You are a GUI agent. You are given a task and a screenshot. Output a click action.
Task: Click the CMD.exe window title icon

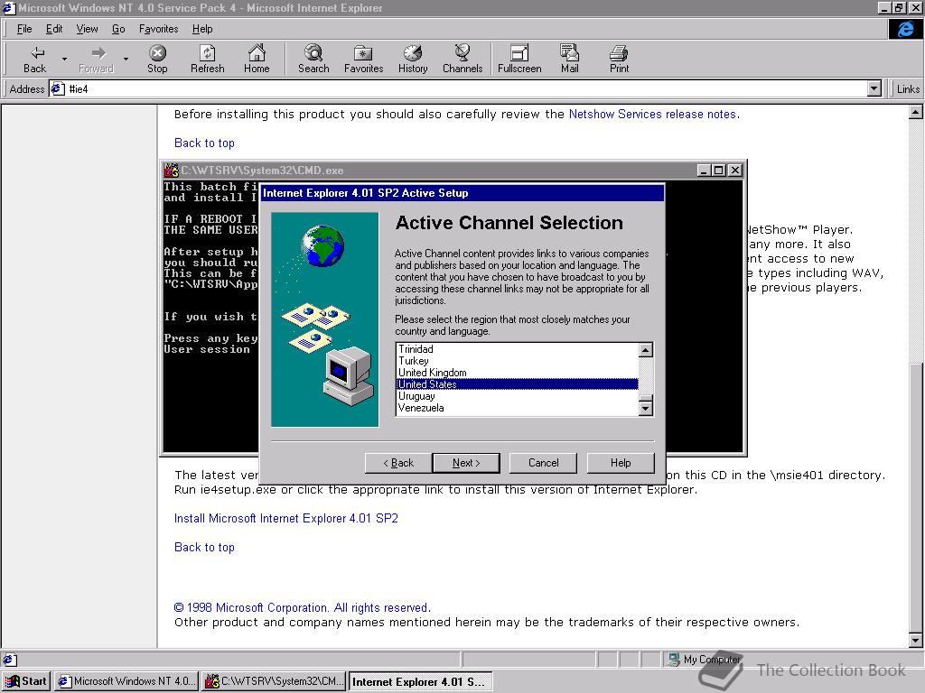point(171,171)
